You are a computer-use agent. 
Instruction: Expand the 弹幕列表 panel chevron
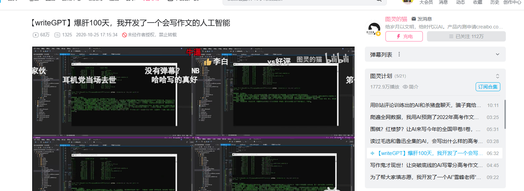[498, 54]
